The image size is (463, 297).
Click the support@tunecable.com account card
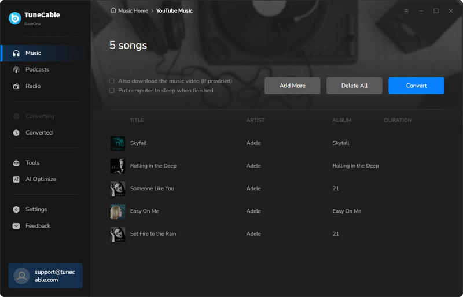pyautogui.click(x=46, y=276)
